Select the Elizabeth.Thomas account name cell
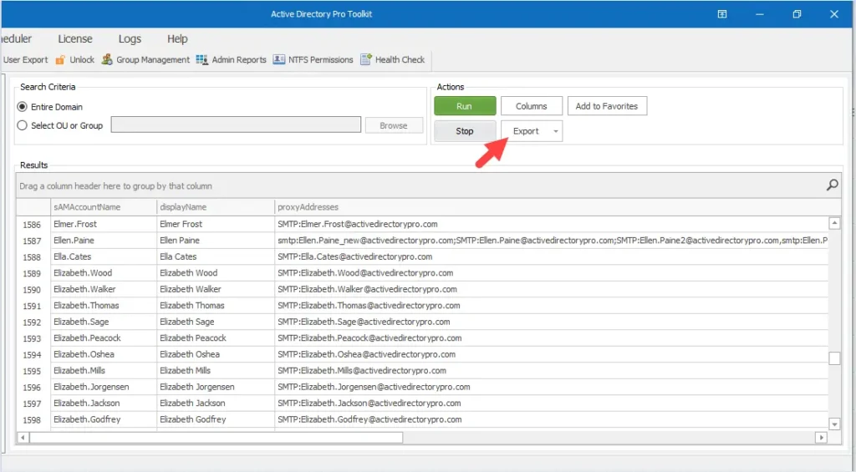 pyautogui.click(x=104, y=306)
